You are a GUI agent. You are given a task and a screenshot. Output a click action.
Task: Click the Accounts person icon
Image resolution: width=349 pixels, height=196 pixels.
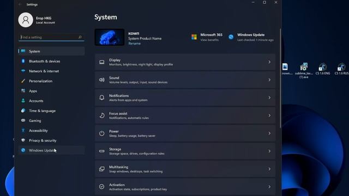click(23, 101)
